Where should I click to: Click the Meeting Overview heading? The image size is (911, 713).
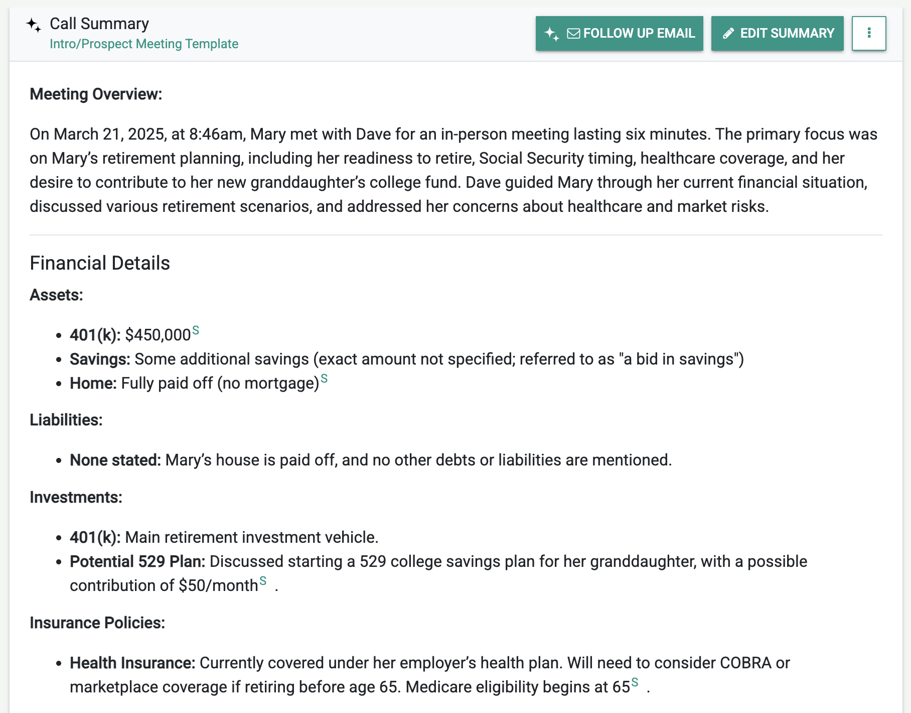(96, 94)
